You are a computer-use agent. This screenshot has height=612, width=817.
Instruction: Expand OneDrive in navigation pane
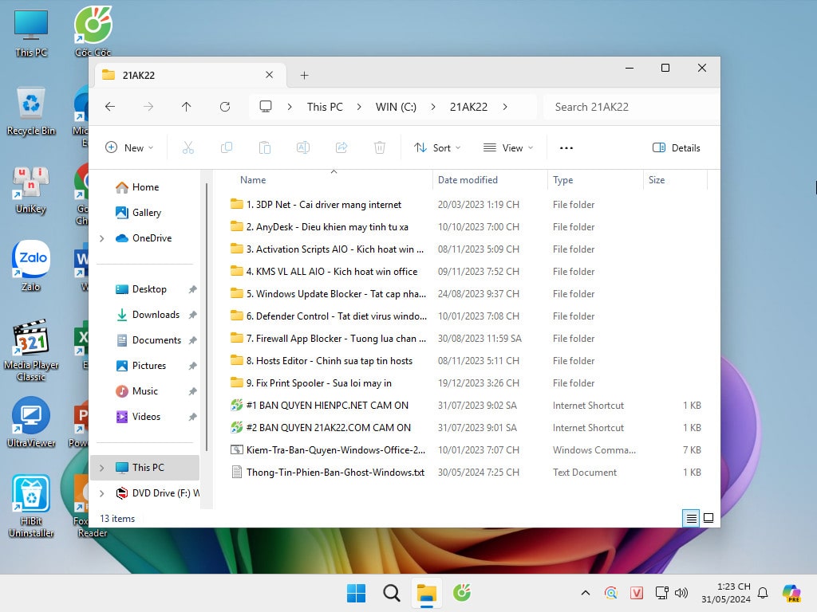coord(102,238)
